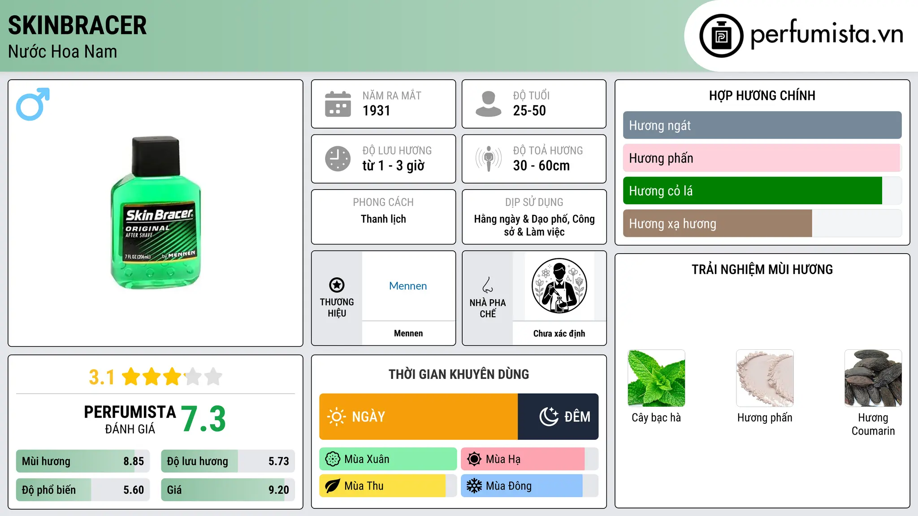This screenshot has height=516, width=918.
Task: Click the perfumista.vn perfume bottle logo icon
Action: pyautogui.click(x=721, y=36)
